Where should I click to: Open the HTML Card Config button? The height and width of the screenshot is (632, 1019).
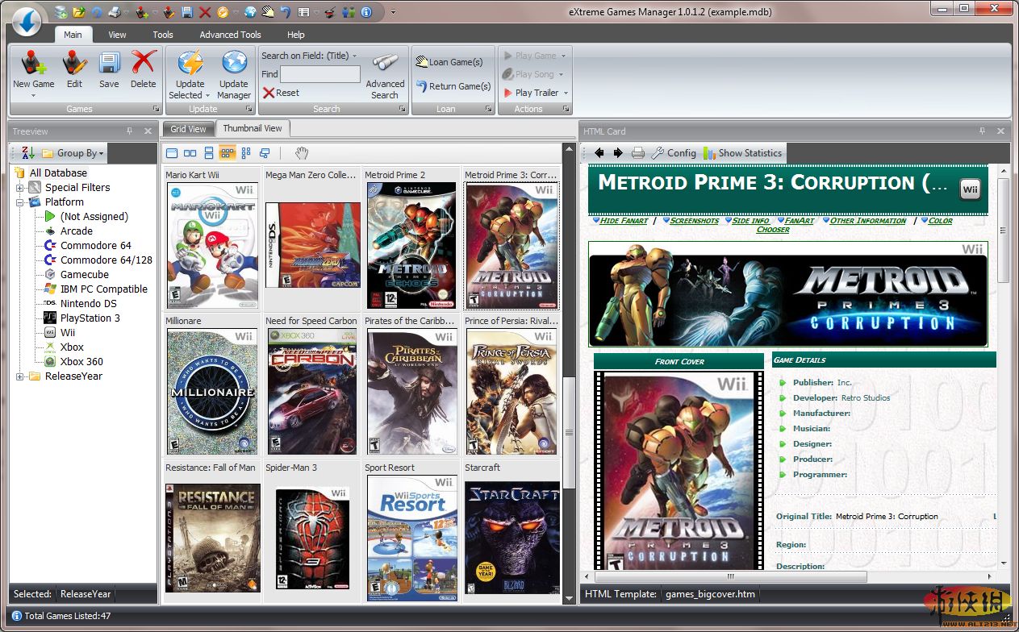tap(673, 153)
